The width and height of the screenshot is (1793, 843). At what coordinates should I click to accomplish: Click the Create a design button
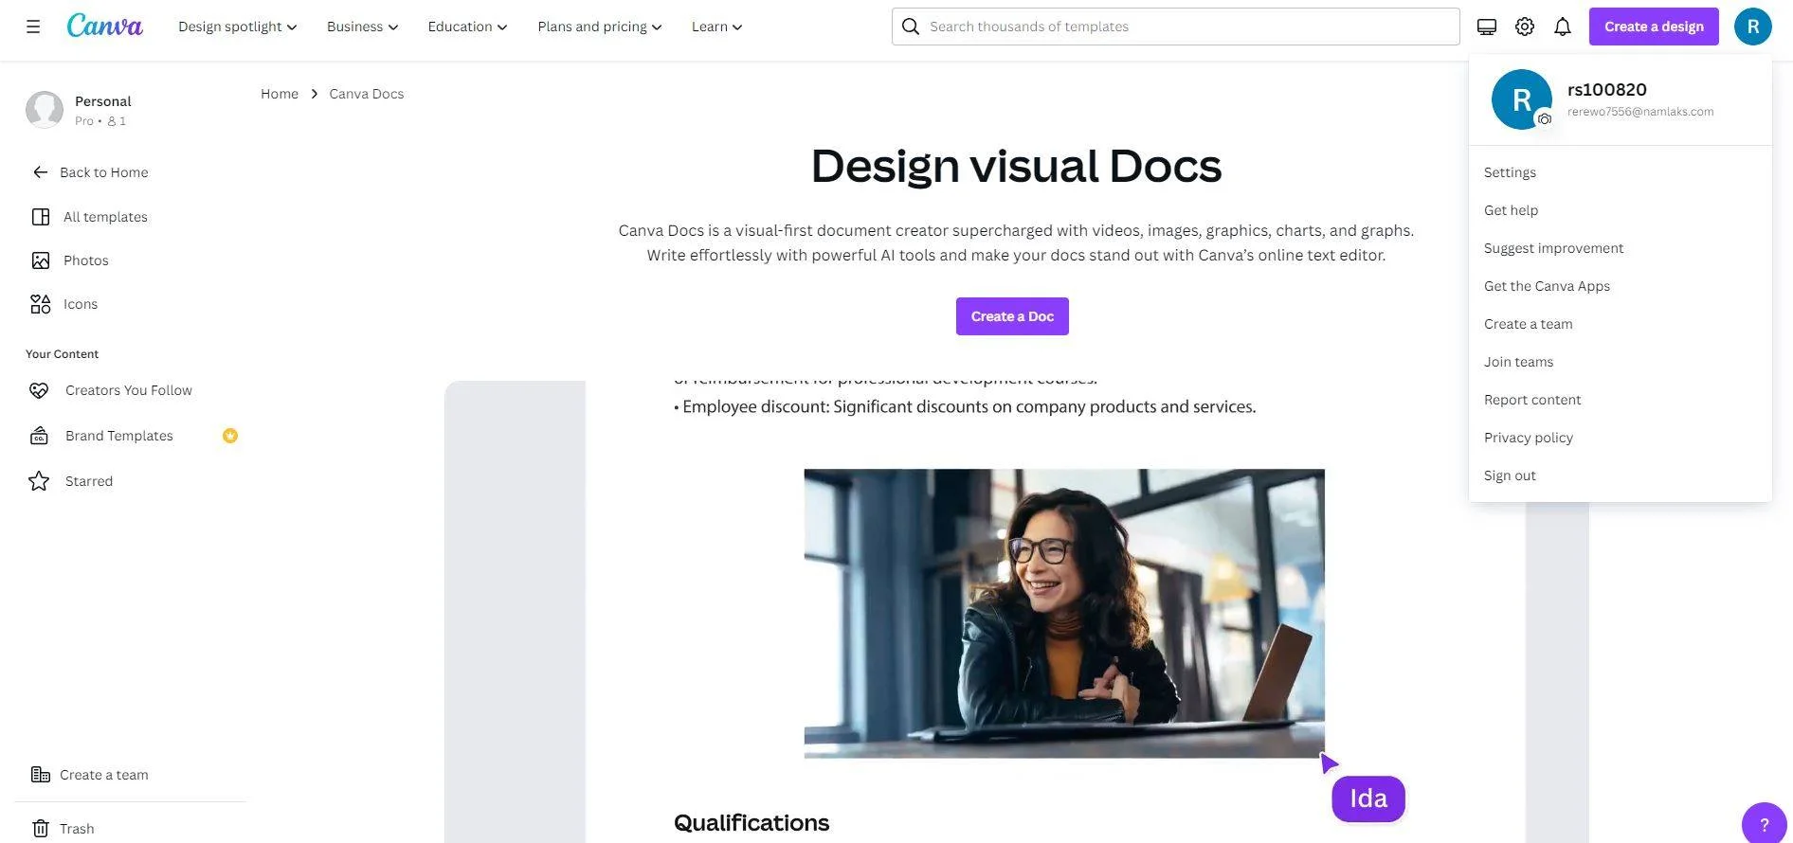click(1654, 27)
